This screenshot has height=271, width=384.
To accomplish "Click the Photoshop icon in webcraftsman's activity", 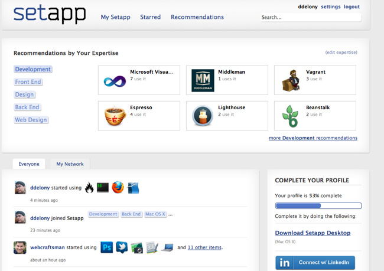I will (107, 247).
